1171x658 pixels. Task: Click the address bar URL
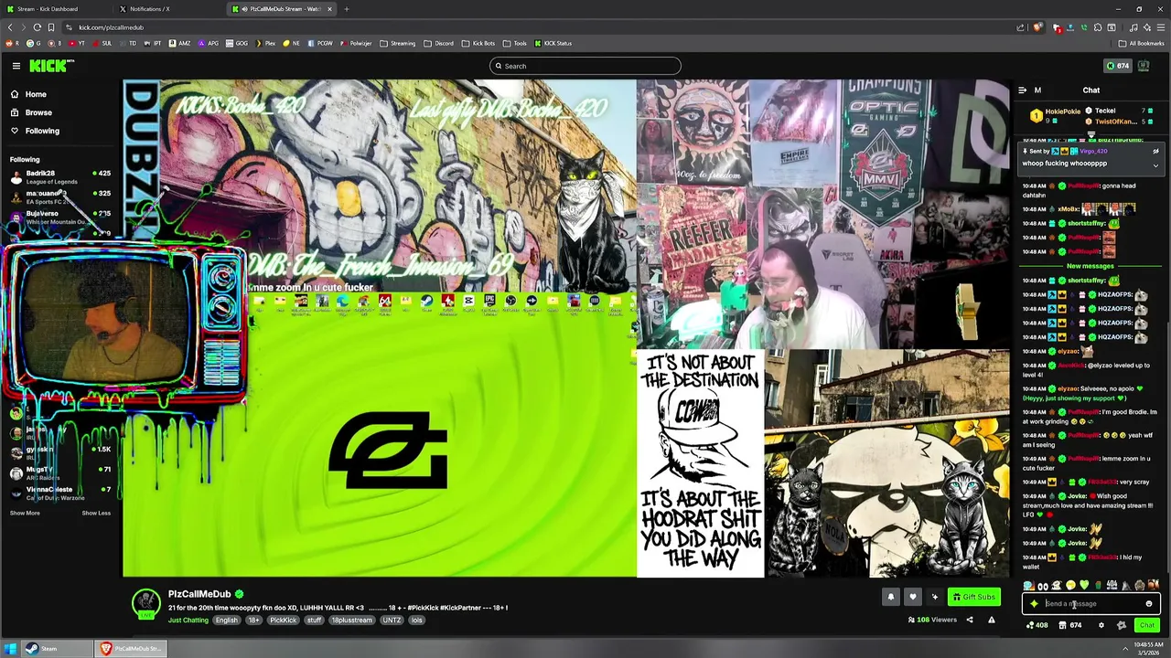click(x=111, y=27)
